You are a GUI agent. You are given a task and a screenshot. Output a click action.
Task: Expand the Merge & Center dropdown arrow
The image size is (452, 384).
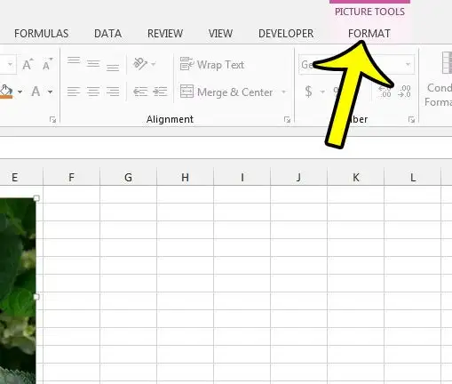(x=283, y=92)
